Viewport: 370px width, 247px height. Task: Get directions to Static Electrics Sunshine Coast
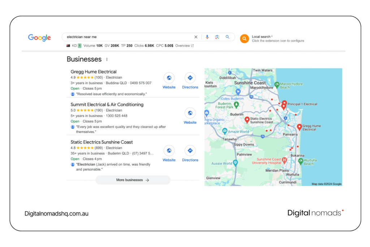click(x=190, y=150)
